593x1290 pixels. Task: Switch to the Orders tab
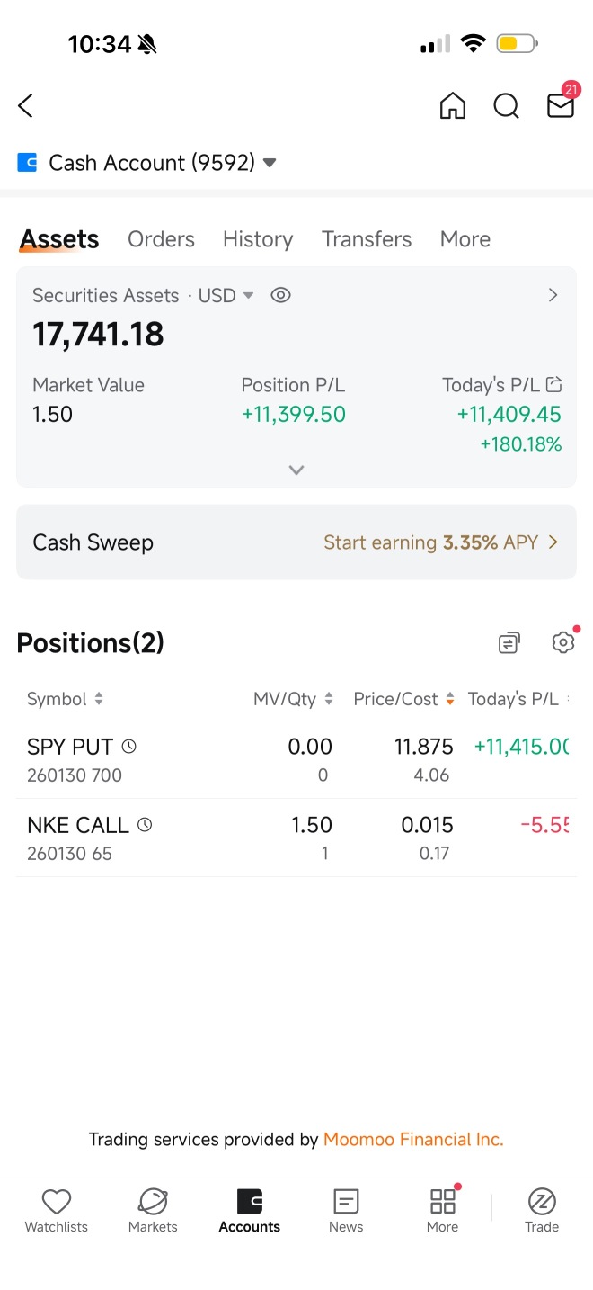tap(161, 239)
